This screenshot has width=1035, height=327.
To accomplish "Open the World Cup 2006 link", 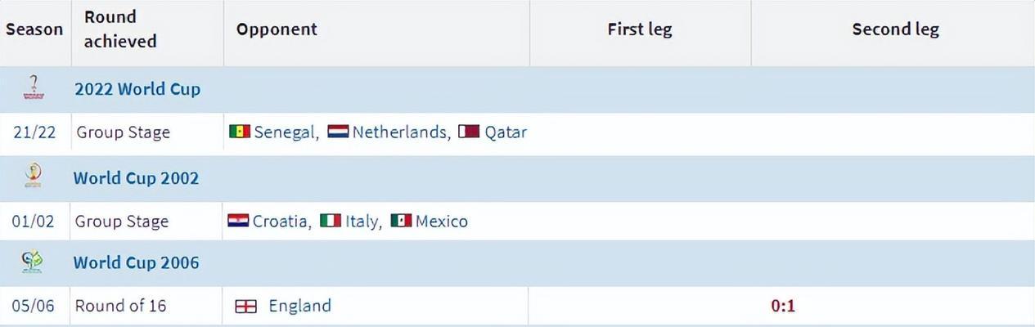I will point(136,263).
